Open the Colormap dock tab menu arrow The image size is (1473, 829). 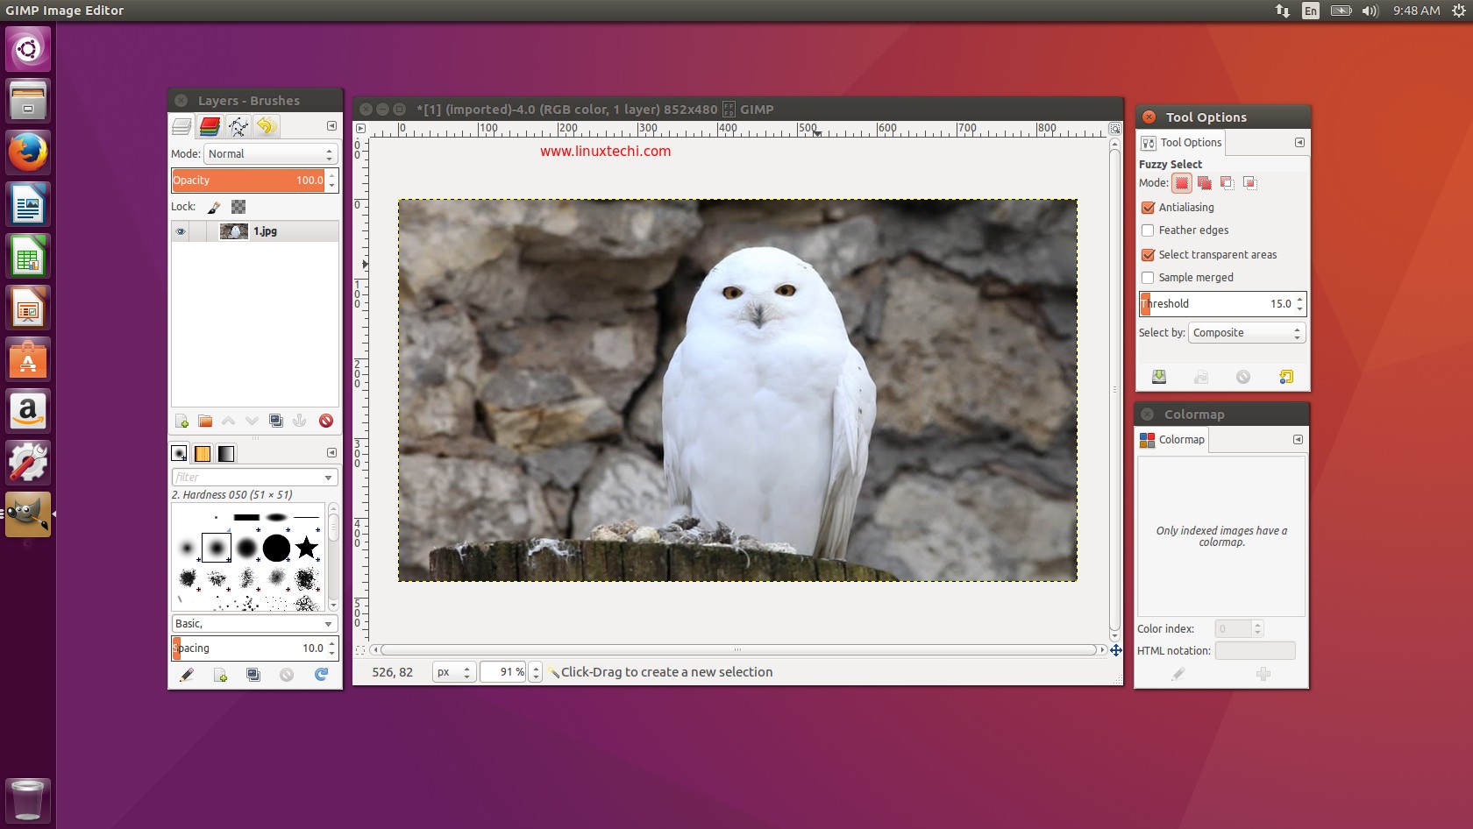click(1299, 440)
